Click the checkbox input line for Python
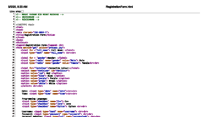Image resolution: width=209 pixels, height=117 pixels. coord(54,106)
